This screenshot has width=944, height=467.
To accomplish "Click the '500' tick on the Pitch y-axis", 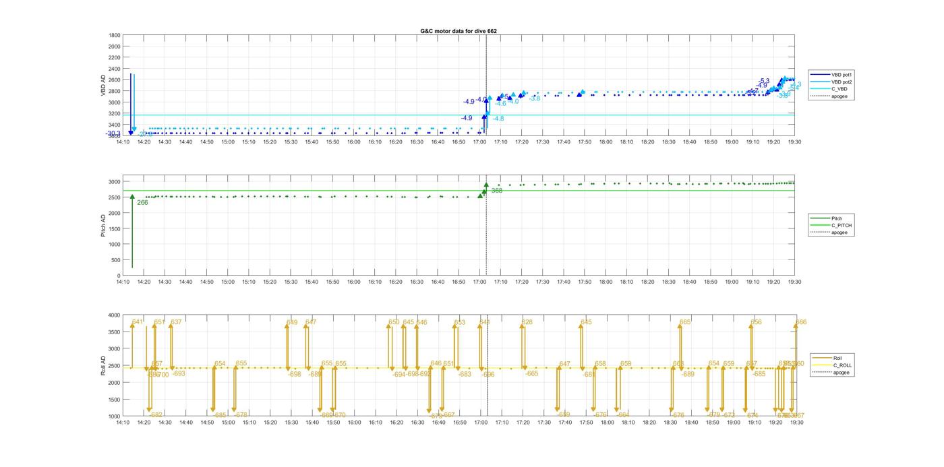I will click(116, 260).
